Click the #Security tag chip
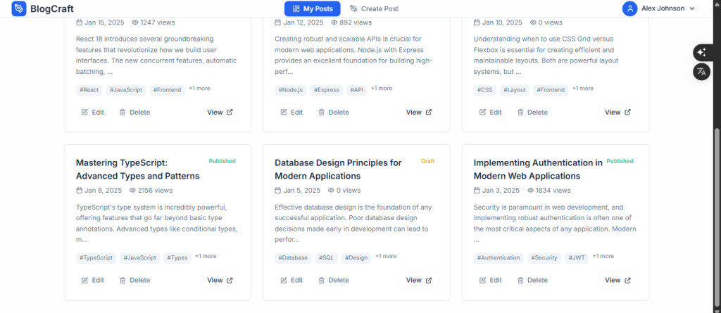The image size is (721, 313). 544,258
